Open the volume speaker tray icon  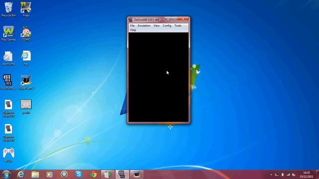coord(294,175)
